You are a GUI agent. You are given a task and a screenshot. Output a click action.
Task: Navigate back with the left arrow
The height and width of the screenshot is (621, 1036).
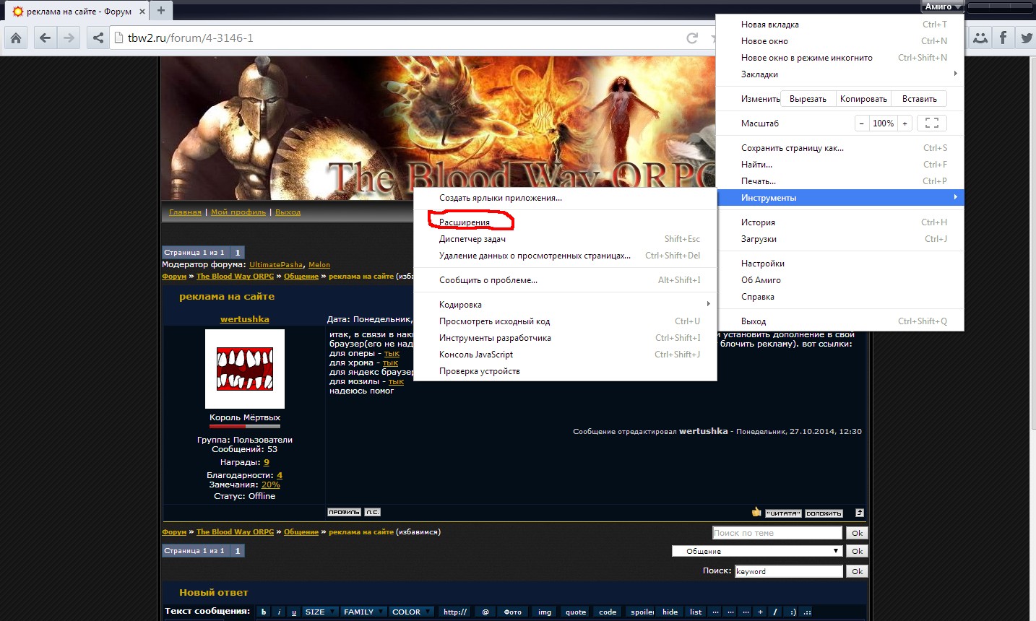click(x=45, y=38)
